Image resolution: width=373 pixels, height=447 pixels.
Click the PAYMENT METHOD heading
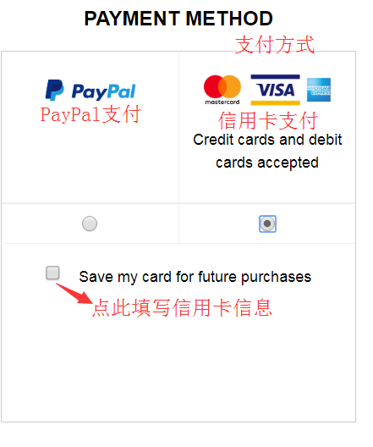coord(178,19)
